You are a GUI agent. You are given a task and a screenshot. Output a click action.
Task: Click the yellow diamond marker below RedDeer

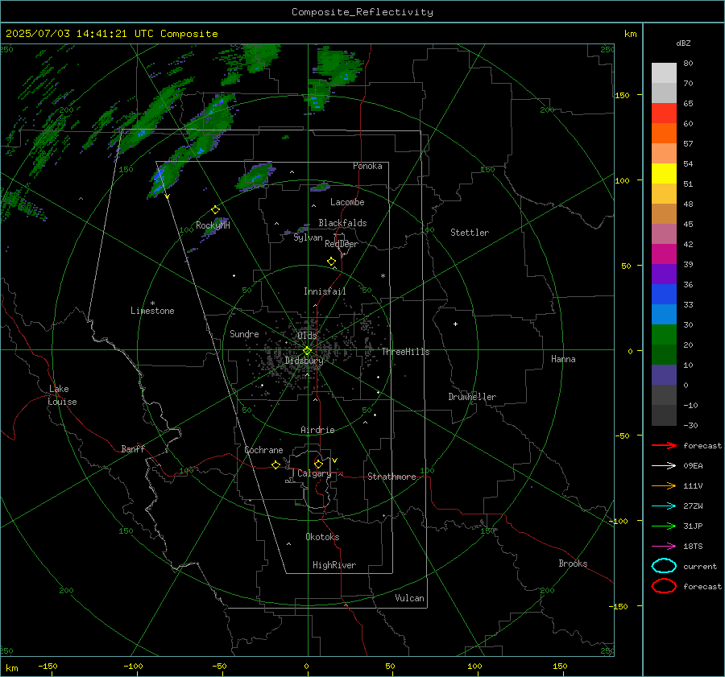coord(332,262)
